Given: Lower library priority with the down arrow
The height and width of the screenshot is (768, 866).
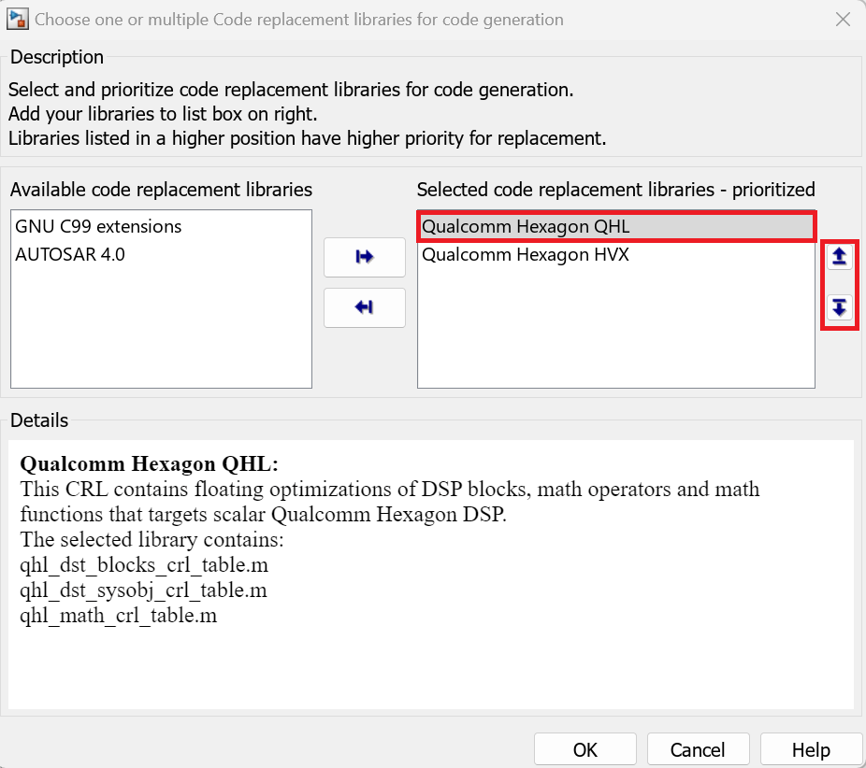Looking at the screenshot, I should click(x=840, y=306).
